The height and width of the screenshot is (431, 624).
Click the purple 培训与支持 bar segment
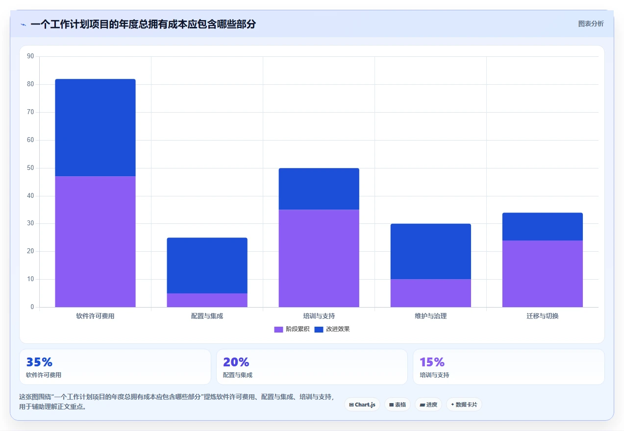(319, 258)
